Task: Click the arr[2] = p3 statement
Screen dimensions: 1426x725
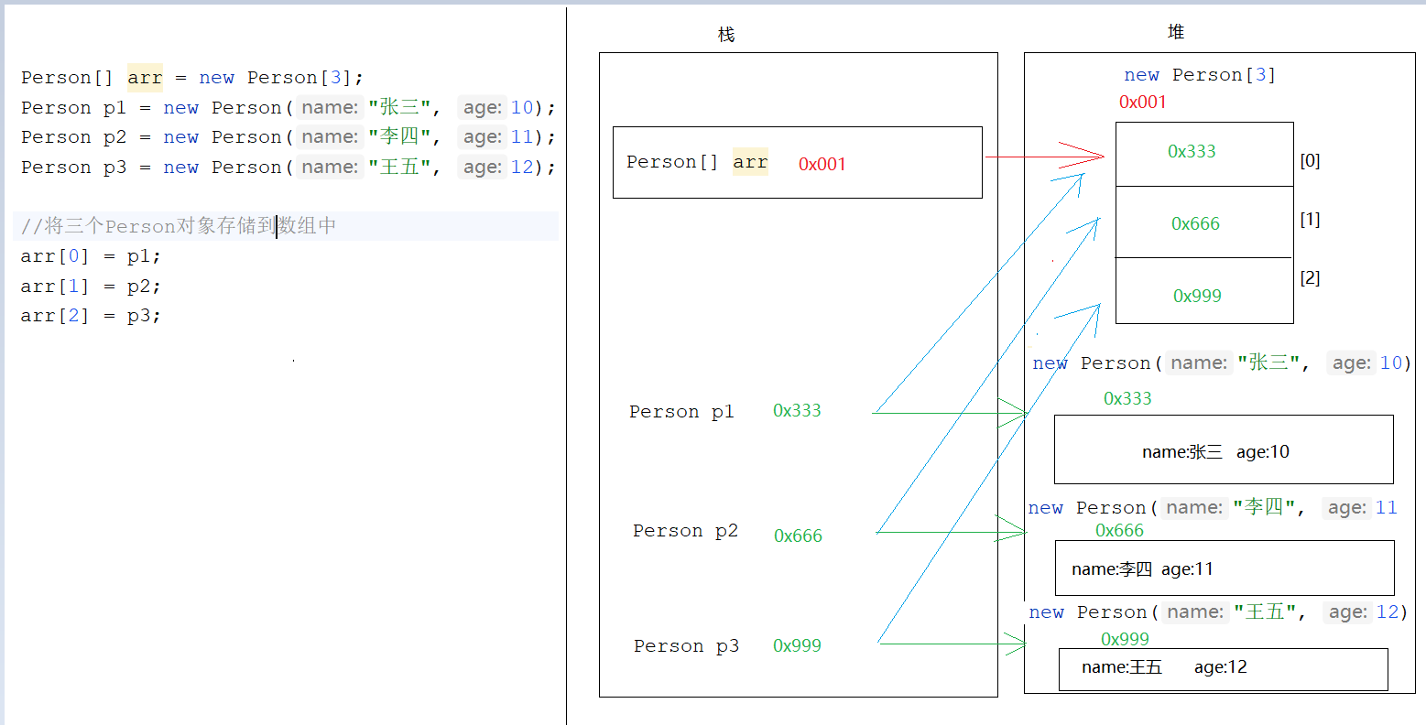Action: click(x=91, y=316)
